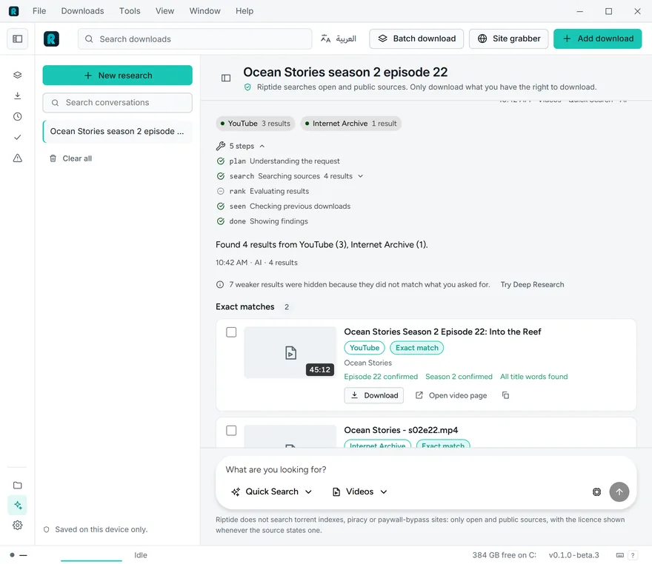
Task: Open the Quick Search mode dropdown
Action: [271, 491]
